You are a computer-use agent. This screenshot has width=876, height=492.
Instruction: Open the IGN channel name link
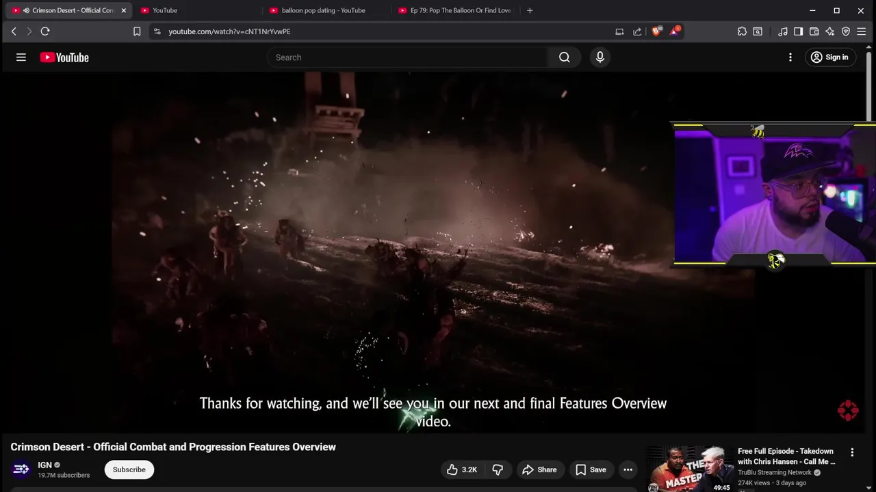point(44,465)
